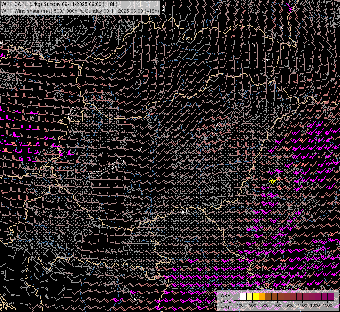Click the rightmost purple CAPE legend swatch
Viewport: 340px width, 312px height.
331,297
